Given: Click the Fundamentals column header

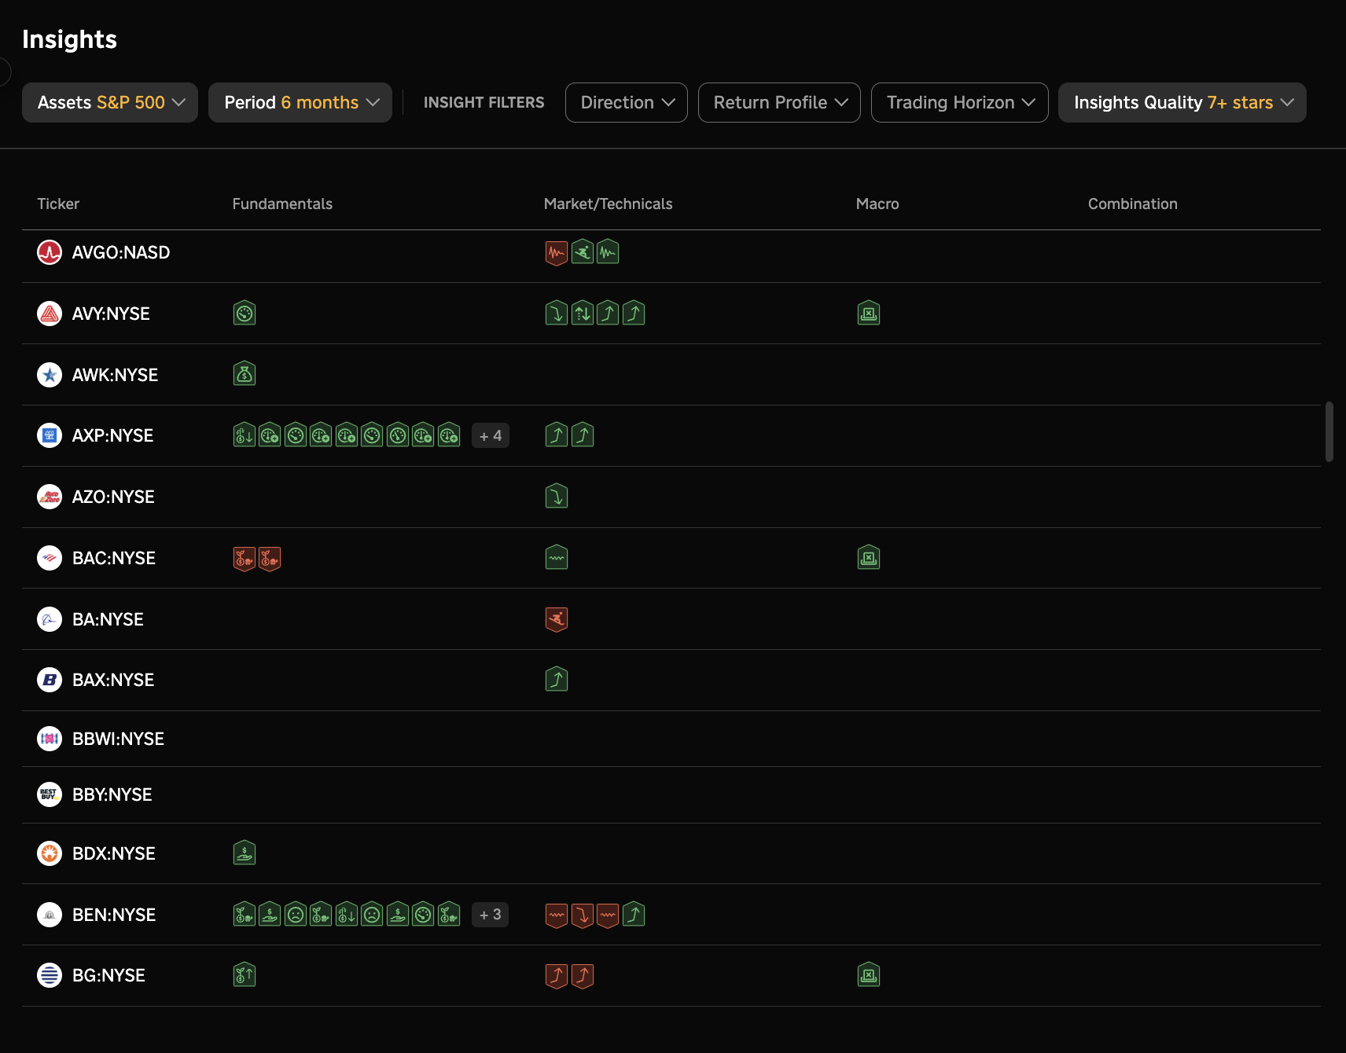Looking at the screenshot, I should [x=282, y=204].
